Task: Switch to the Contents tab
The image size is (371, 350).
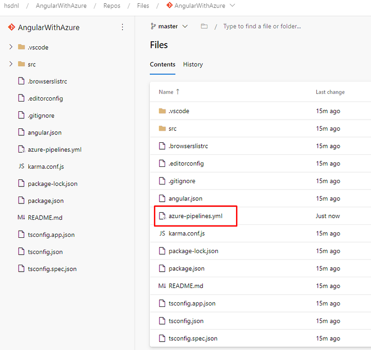Action: 163,64
